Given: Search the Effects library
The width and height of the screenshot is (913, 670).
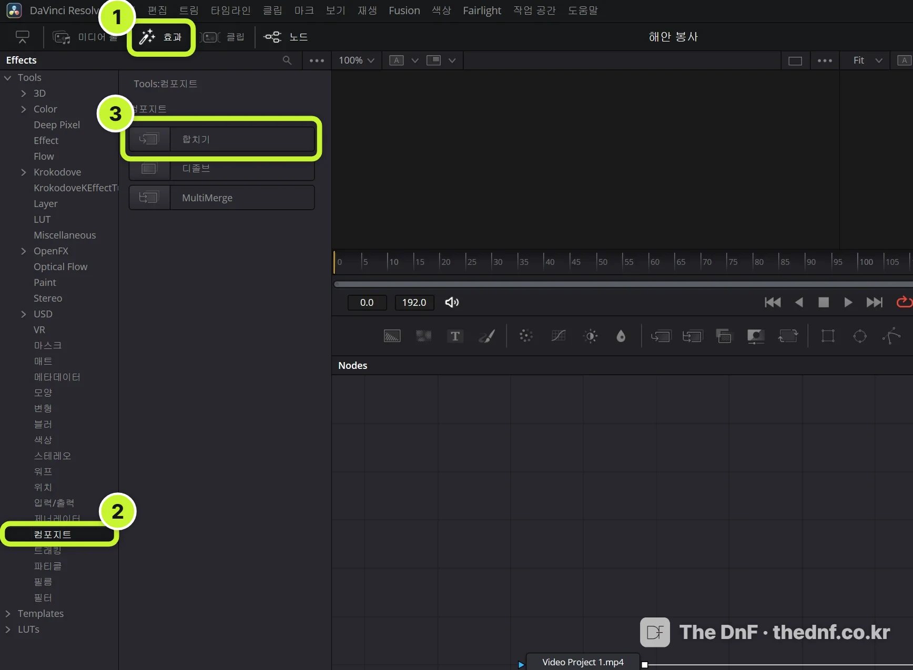Looking at the screenshot, I should (x=287, y=60).
